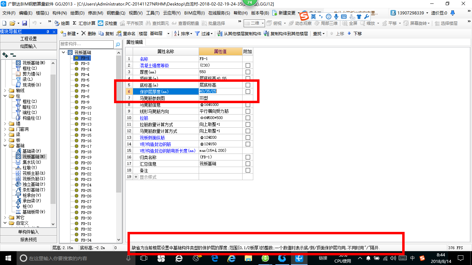Run 汇总计算 summary calculation
The image size is (472, 265).
(x=84, y=23)
